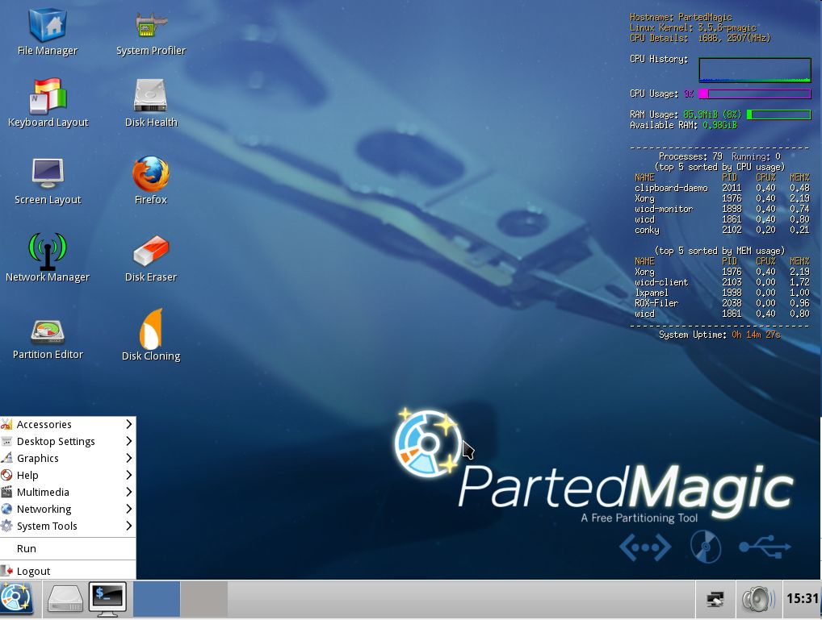Screen dimensions: 822x620
Task: Click the Parted Magic start menu button
Action: click(17, 598)
